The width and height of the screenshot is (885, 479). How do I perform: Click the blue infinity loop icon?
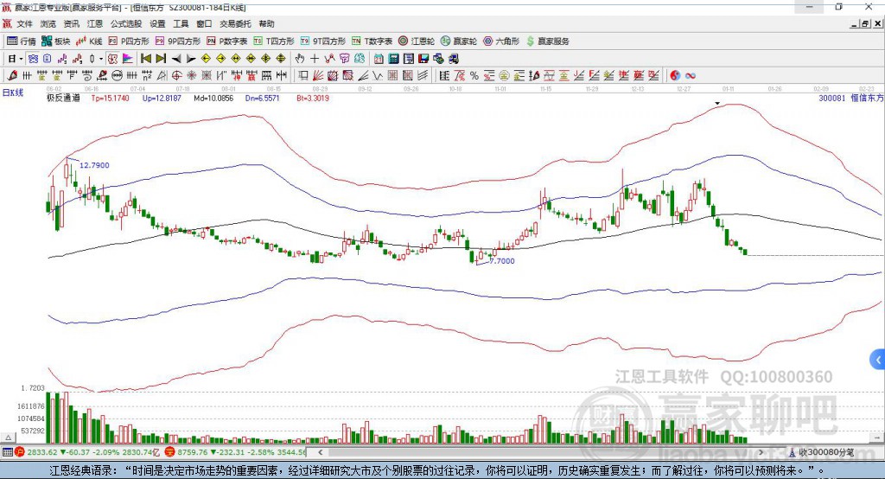pos(691,76)
